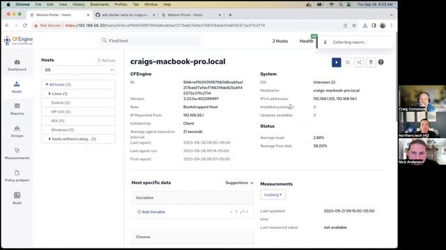Click in the Find host search field
Image resolution: width=446 pixels, height=250 pixels.
[151, 40]
